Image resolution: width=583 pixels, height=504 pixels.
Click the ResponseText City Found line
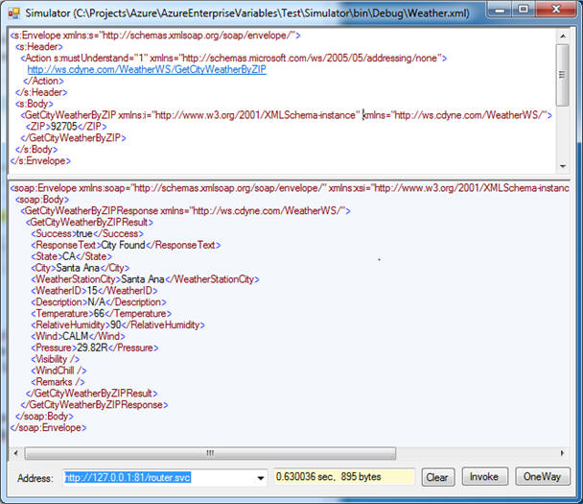[126, 245]
